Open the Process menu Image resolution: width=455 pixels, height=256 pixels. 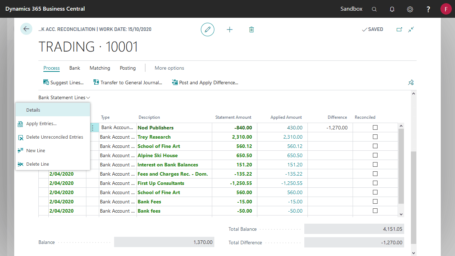[x=52, y=68]
